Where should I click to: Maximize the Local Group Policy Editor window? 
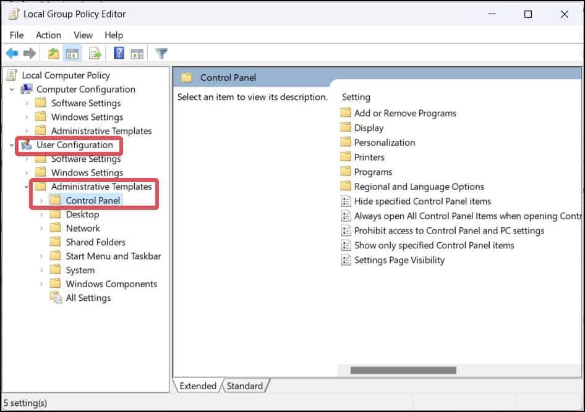click(x=528, y=14)
